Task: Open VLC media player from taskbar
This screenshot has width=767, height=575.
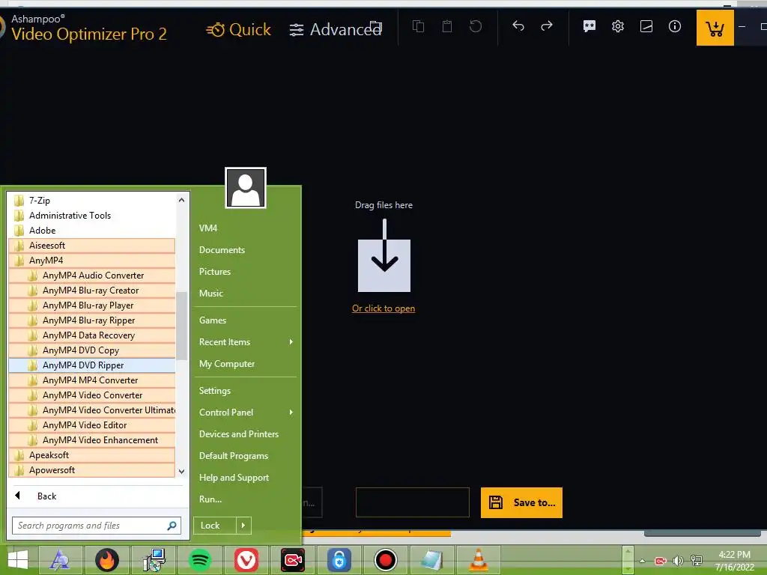Action: coord(479,560)
